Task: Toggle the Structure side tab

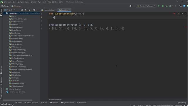Action: [1, 70]
